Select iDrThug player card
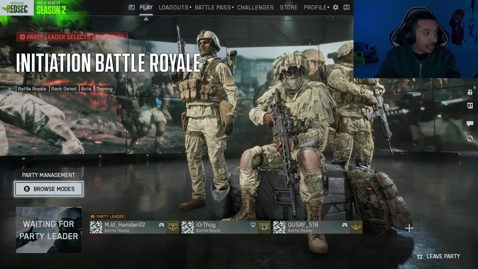 click(226, 227)
